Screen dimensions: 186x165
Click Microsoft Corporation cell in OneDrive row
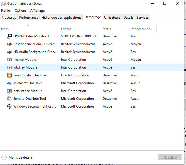pyautogui.click(x=77, y=83)
